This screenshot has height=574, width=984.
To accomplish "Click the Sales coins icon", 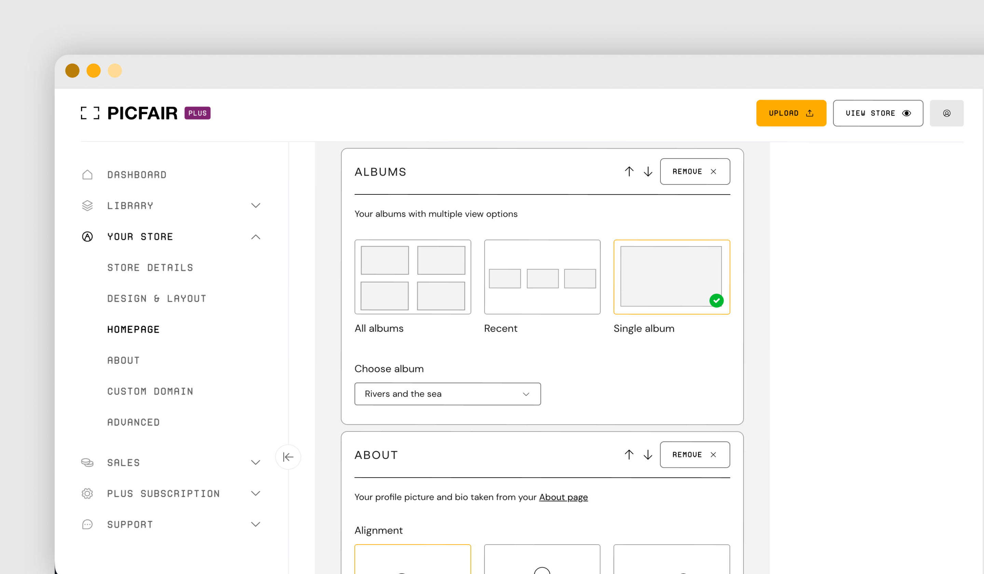I will tap(87, 462).
